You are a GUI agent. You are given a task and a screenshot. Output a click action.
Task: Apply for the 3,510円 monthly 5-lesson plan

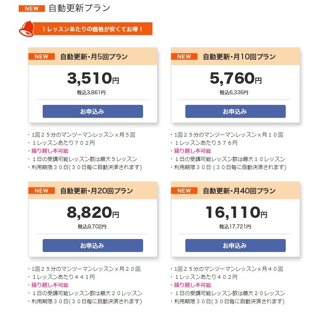coord(93,111)
